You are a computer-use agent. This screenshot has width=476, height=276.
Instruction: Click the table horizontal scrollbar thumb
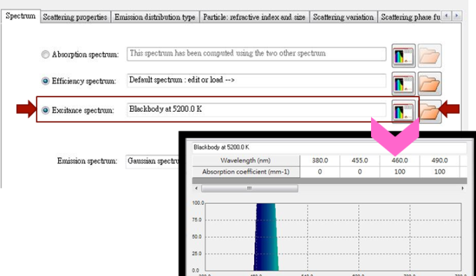pyautogui.click(x=249, y=189)
